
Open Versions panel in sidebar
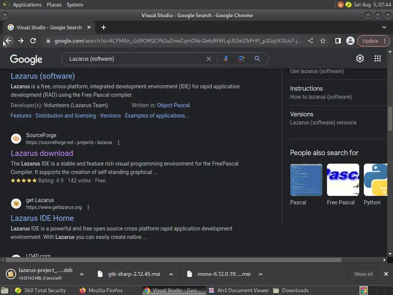(x=323, y=118)
